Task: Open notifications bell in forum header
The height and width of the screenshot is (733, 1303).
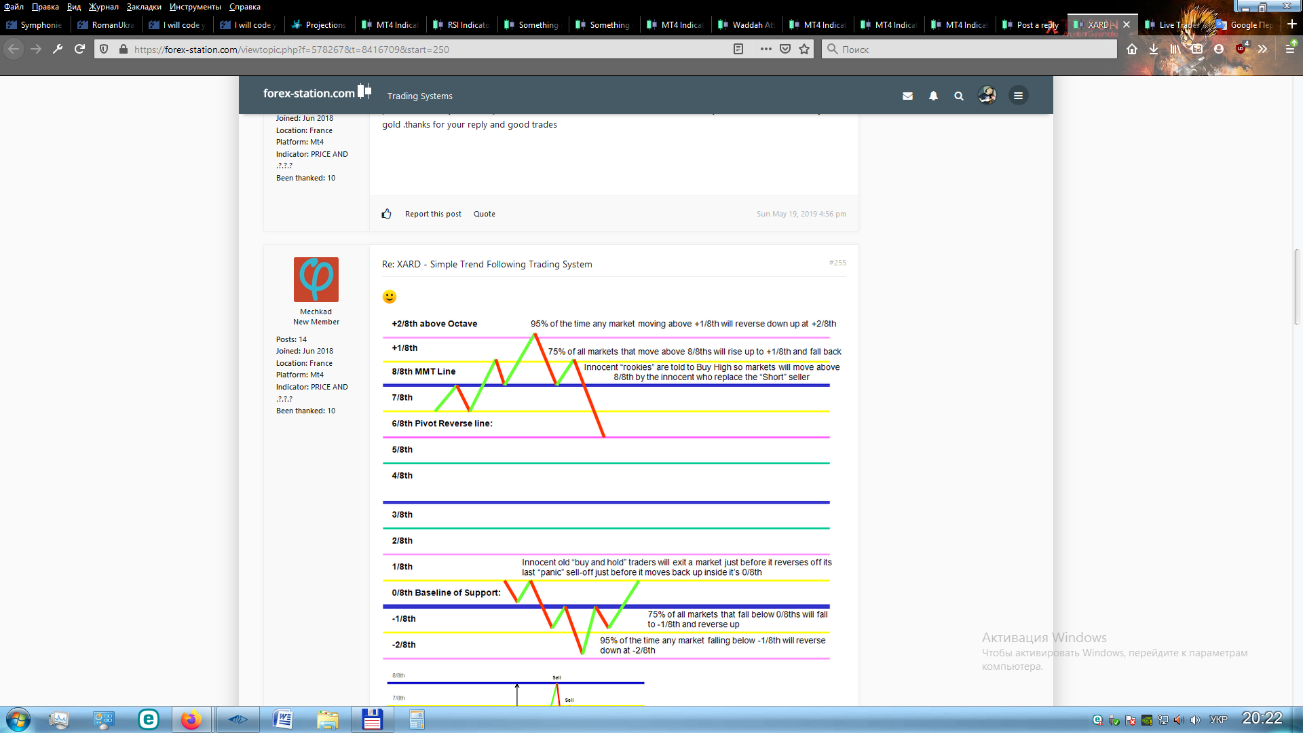Action: click(933, 96)
